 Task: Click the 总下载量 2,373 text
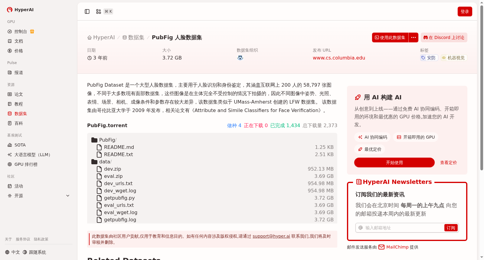click(x=320, y=125)
